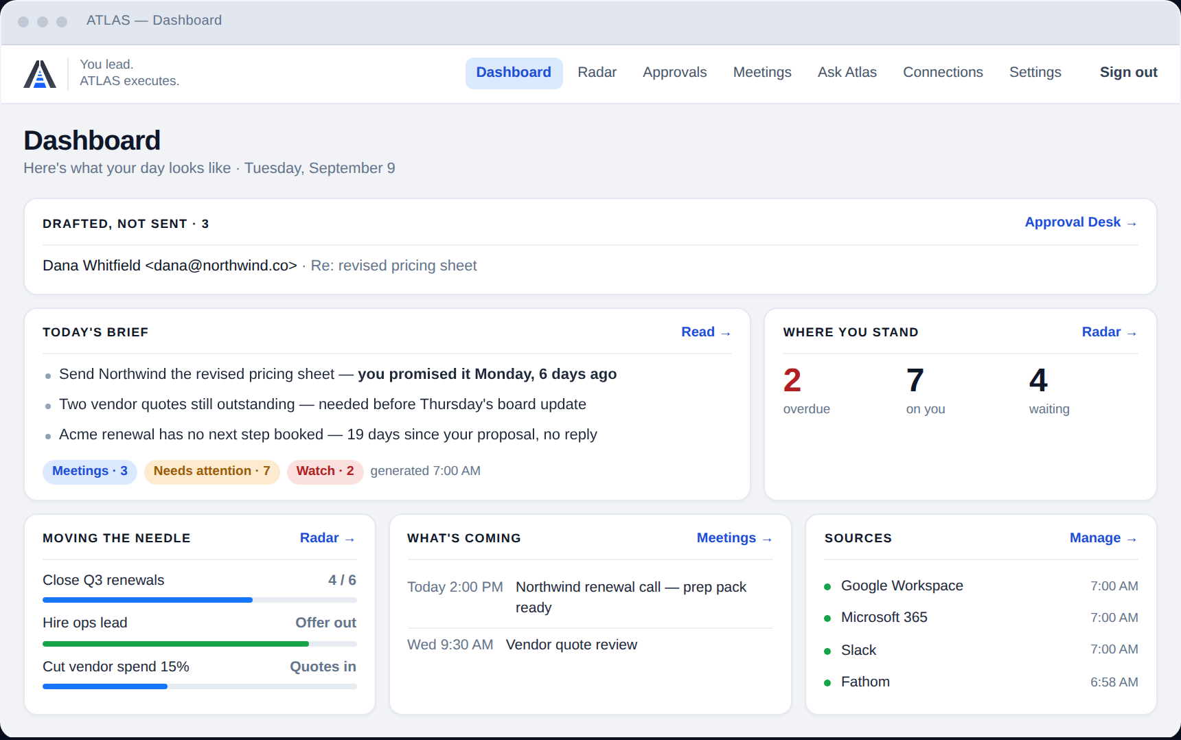Click the Cut vendor spend progress bar
1181x740 pixels.
point(200,687)
